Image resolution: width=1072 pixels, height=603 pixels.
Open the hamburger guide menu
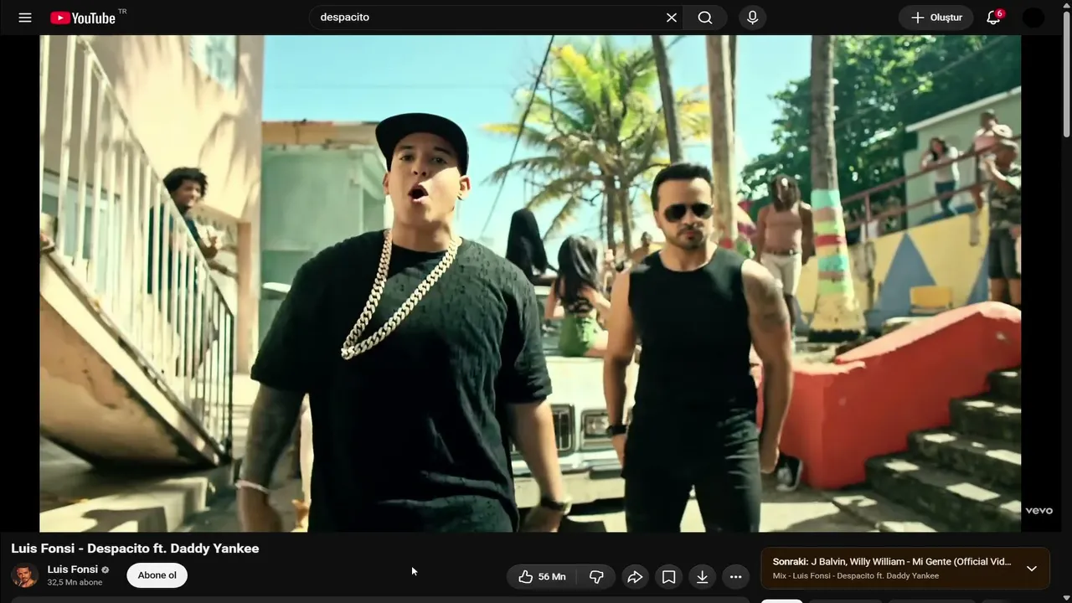25,18
